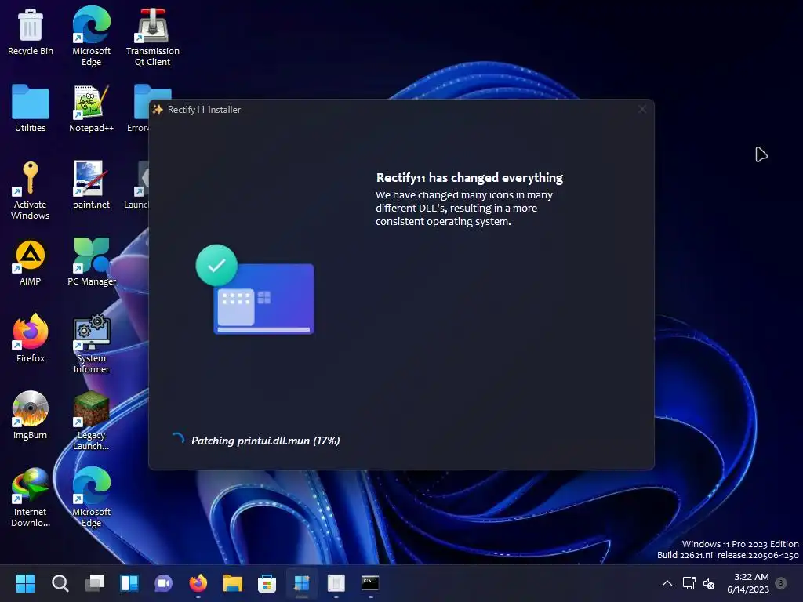Open the clock showing 3:22 AM
Image resolution: width=803 pixels, height=602 pixels.
747,583
